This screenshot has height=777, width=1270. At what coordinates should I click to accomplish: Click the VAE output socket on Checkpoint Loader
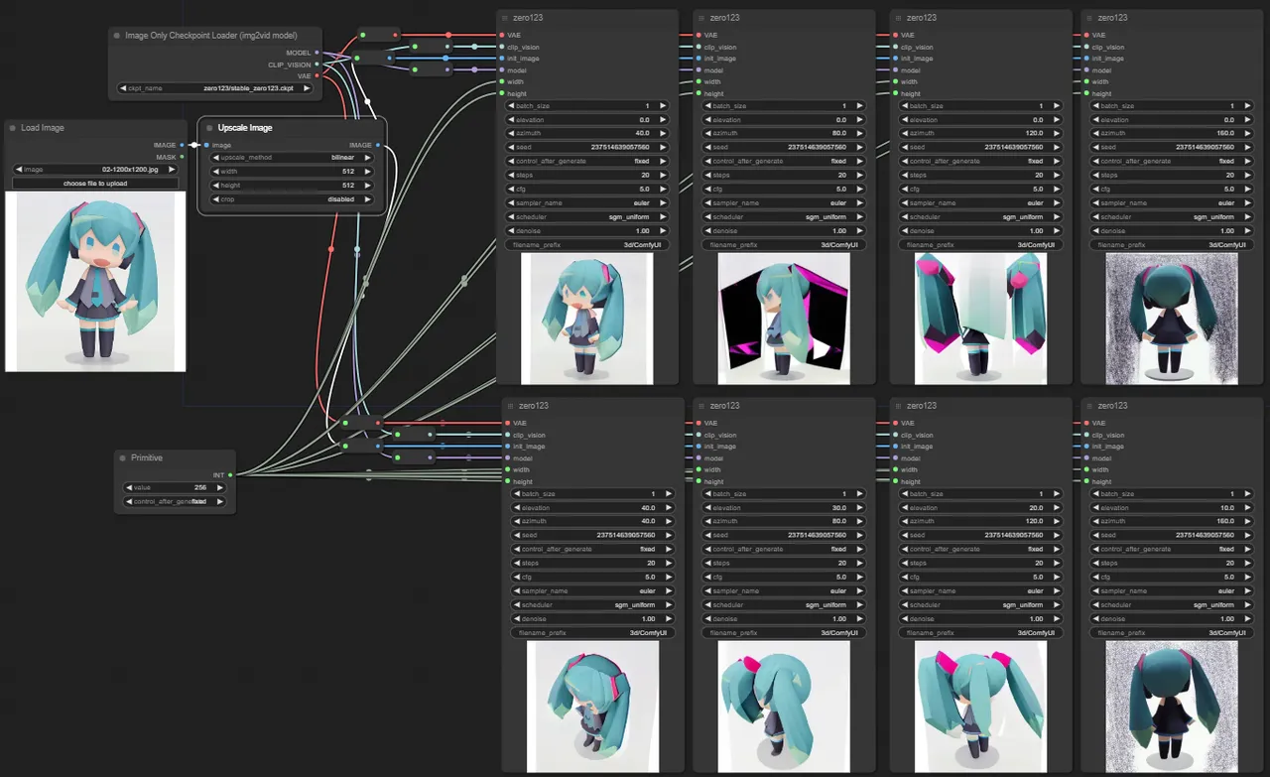coord(317,75)
